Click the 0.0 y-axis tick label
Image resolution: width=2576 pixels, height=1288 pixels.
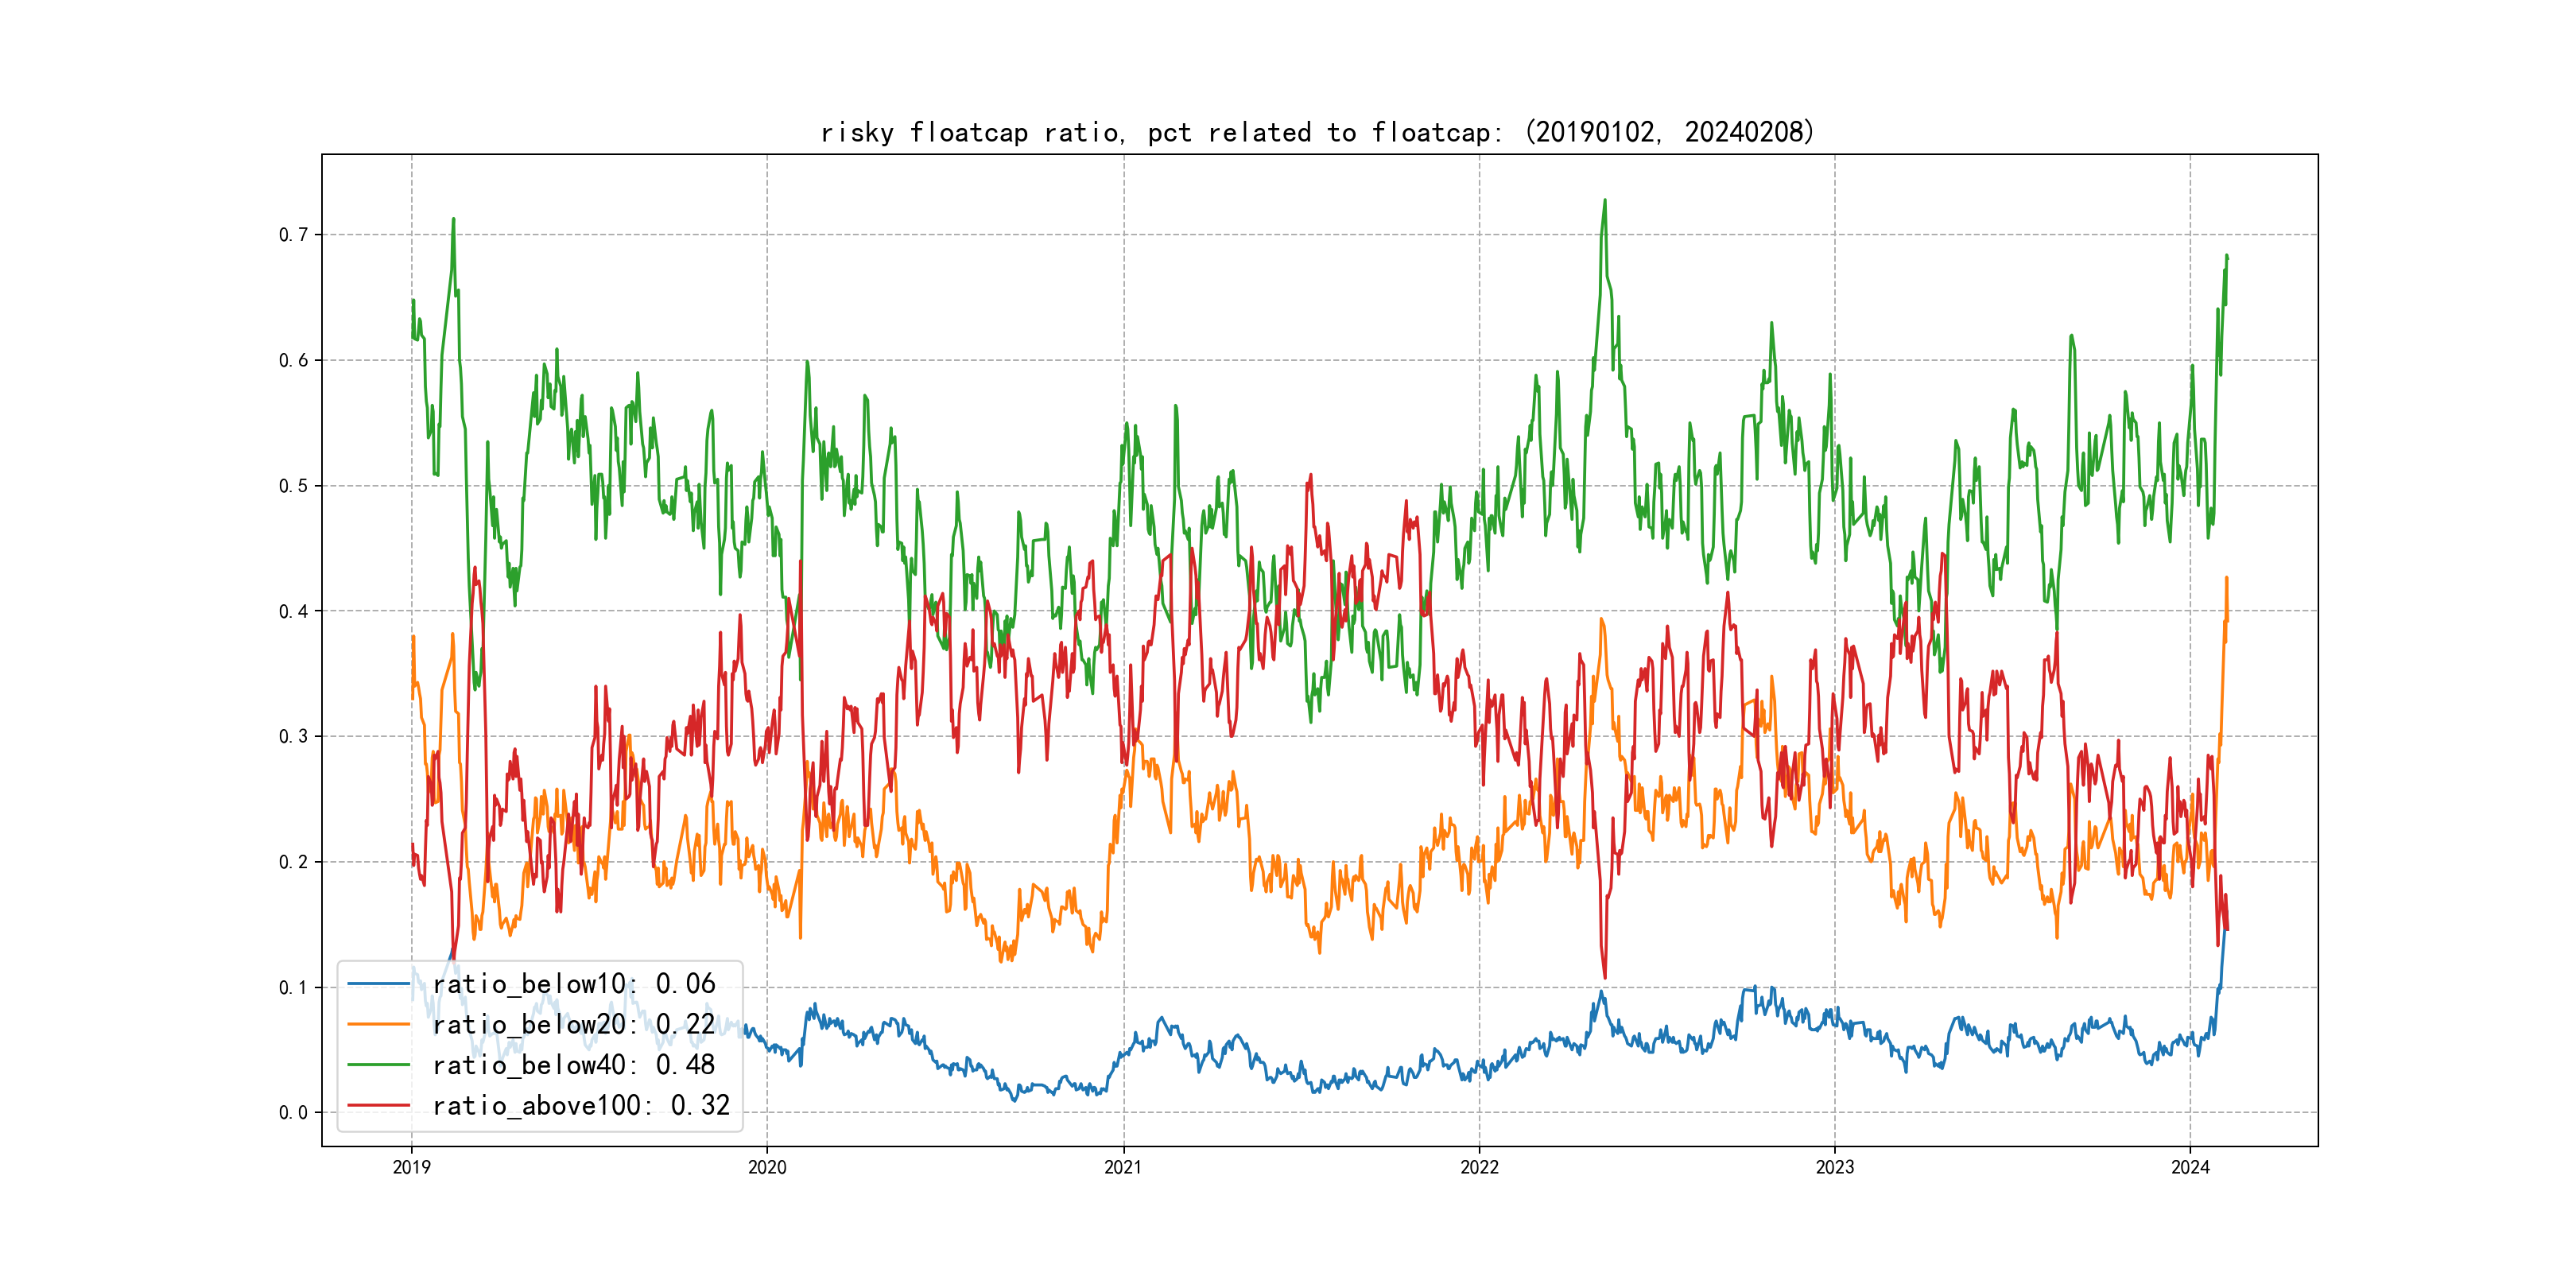(x=293, y=1113)
